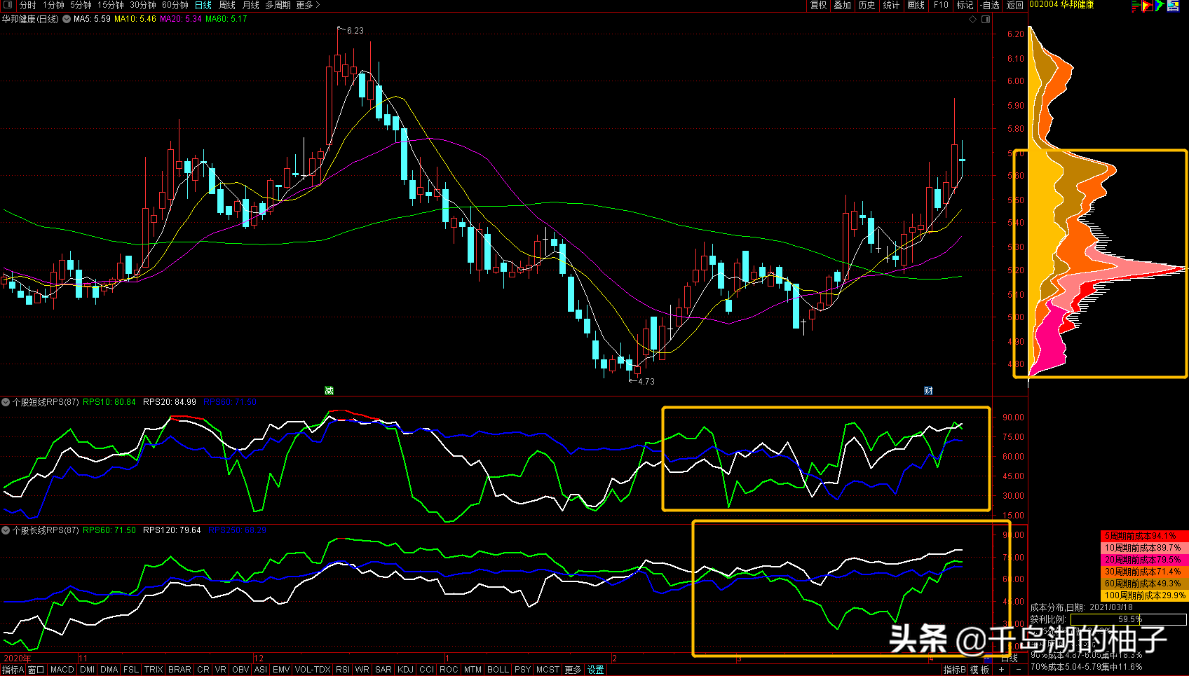This screenshot has height=676, width=1189.
Task: Click the diamond marker icon above the chart
Action: point(972,19)
